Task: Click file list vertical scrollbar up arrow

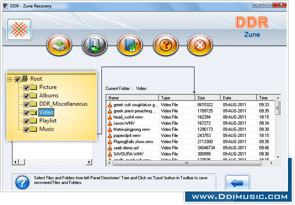Action: click(x=278, y=98)
